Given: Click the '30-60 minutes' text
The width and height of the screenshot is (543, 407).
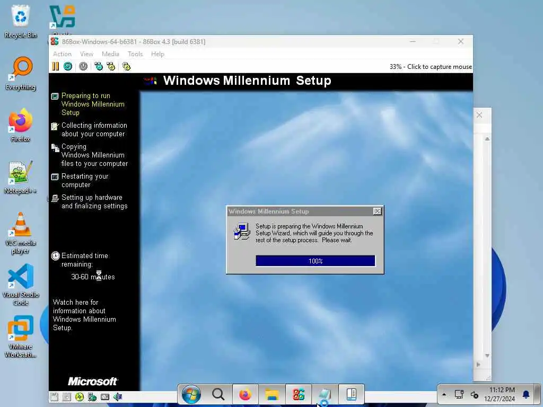Looking at the screenshot, I should click(93, 277).
